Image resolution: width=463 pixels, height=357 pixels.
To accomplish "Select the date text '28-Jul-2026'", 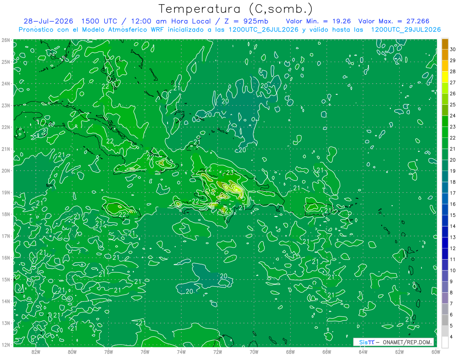I will click(49, 21).
